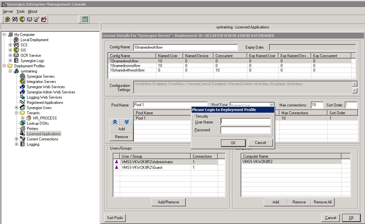Click Remove button below the pool Add button
Screen dimensions: 365x224
point(121,137)
